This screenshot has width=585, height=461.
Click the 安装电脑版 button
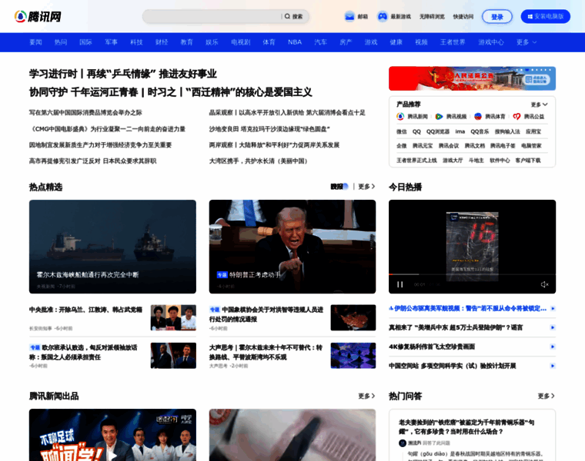tap(545, 16)
